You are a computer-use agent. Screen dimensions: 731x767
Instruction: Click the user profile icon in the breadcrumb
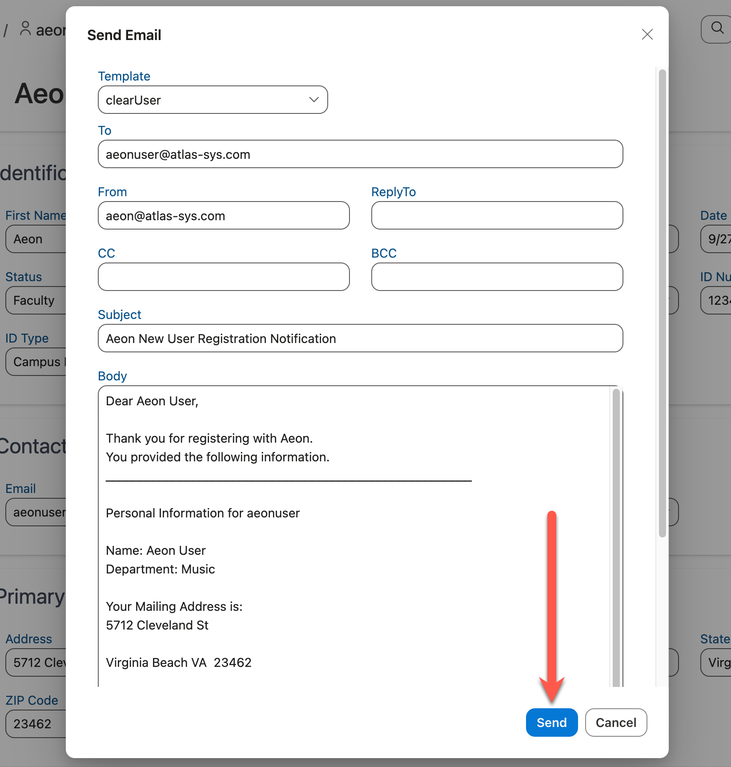(x=25, y=28)
